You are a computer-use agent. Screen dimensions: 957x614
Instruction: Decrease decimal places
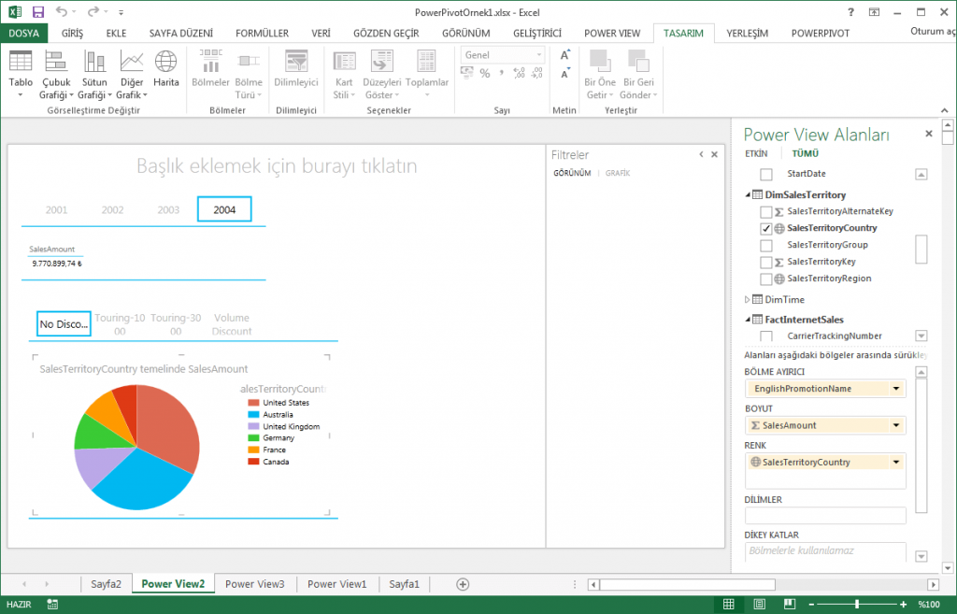point(536,73)
